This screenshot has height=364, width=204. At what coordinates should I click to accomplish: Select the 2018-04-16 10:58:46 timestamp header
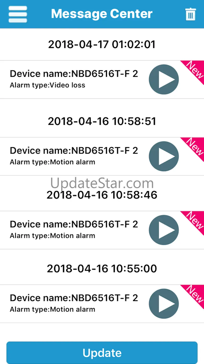click(x=102, y=195)
